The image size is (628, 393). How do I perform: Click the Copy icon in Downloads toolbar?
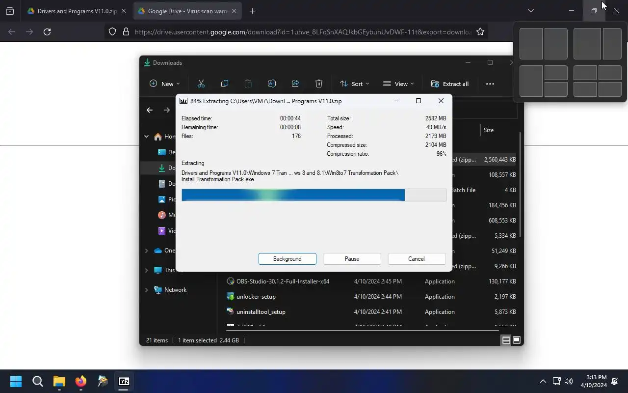[225, 84]
